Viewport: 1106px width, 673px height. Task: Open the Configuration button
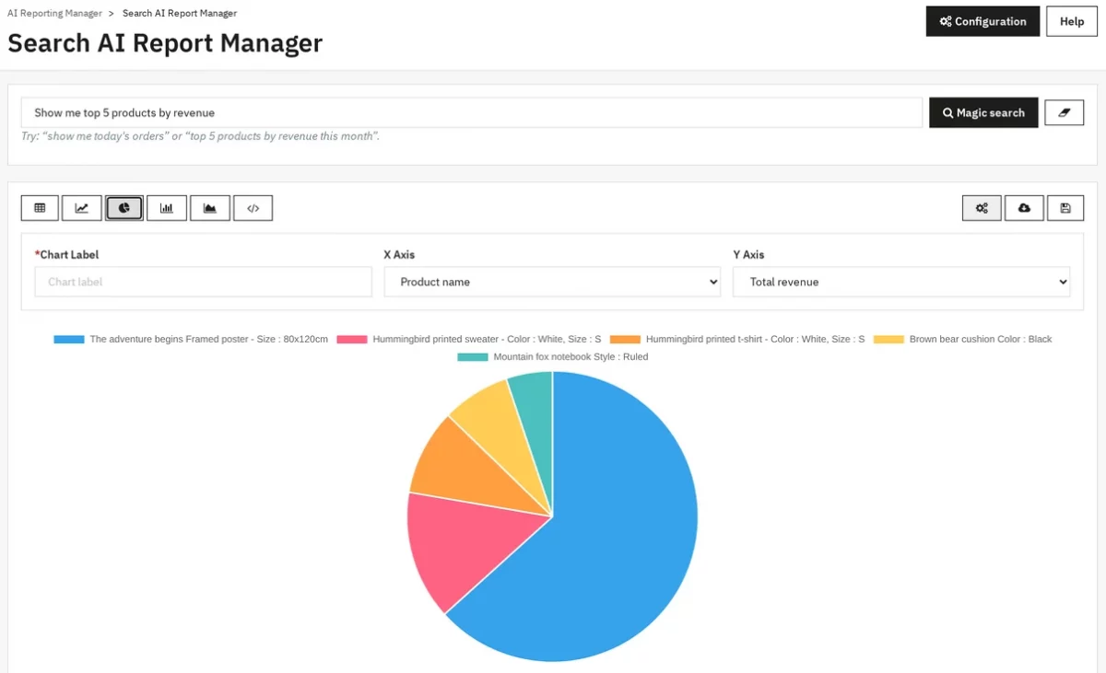[982, 21]
